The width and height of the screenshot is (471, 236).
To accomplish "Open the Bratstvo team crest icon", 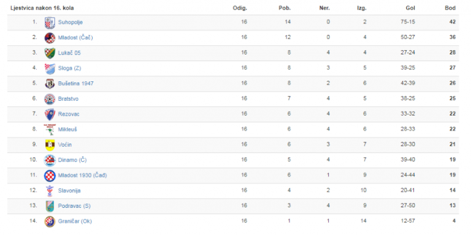I will [50, 99].
